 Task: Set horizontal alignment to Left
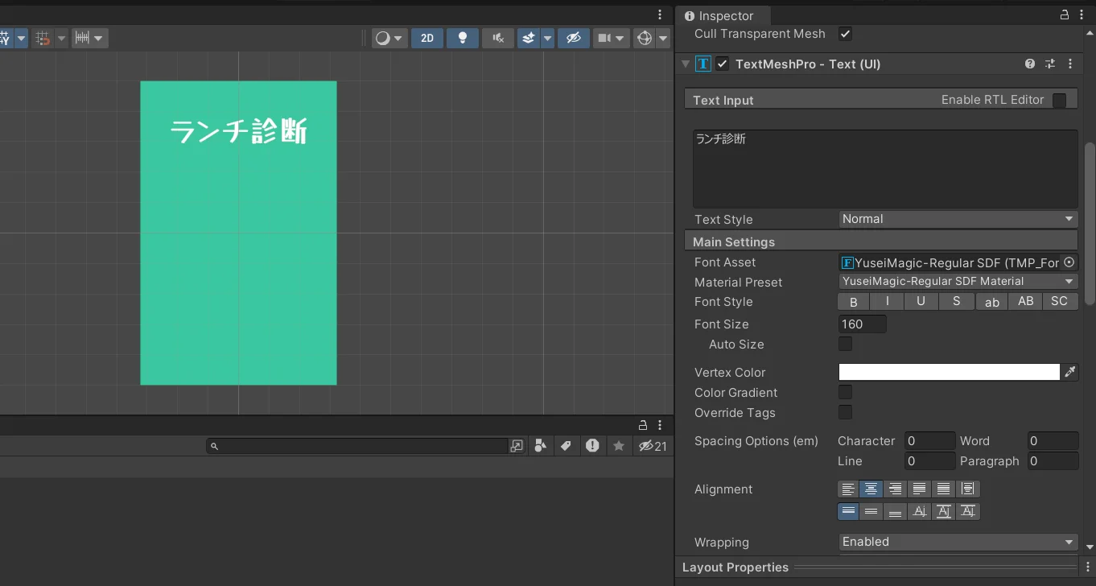click(848, 489)
